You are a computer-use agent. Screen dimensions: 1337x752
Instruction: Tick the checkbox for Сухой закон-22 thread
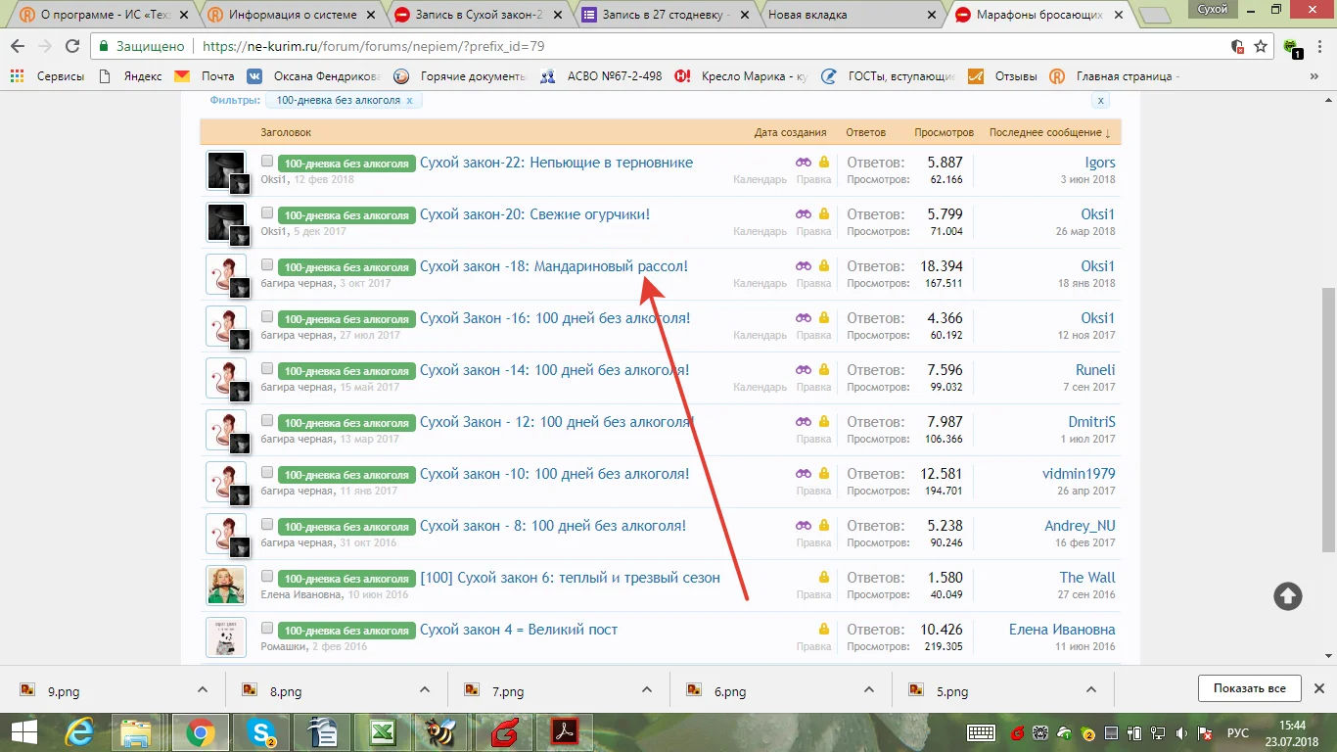click(x=267, y=161)
